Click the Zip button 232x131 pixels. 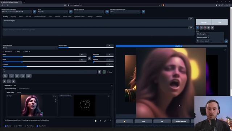[x=162, y=121]
